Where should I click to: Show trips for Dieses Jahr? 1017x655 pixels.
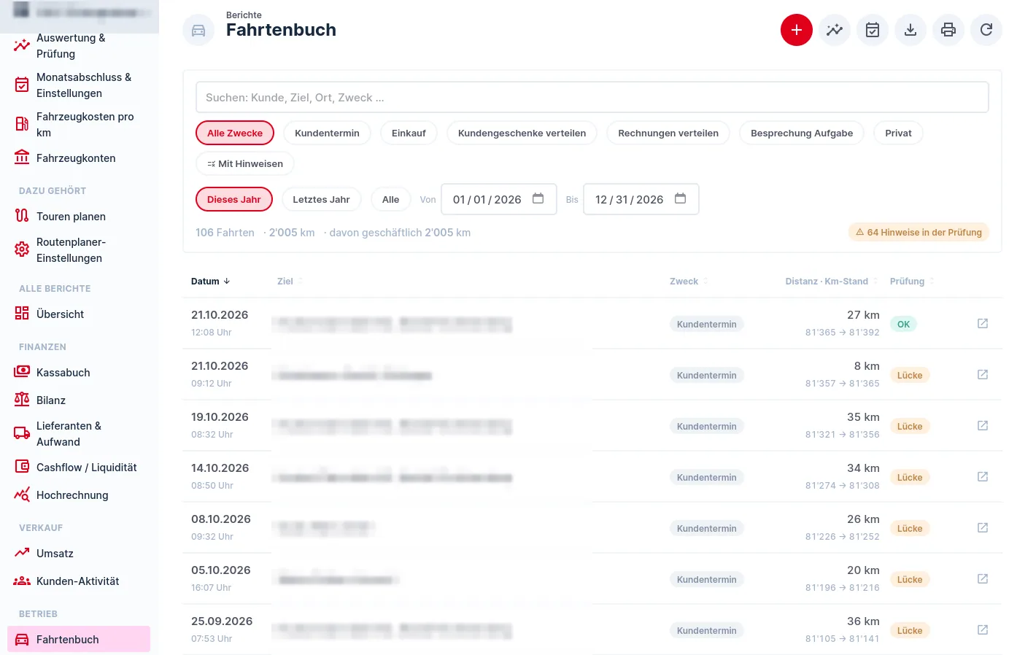click(234, 199)
